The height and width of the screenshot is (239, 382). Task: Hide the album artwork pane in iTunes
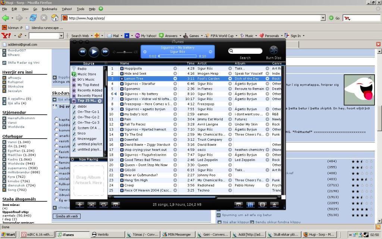pos(115,205)
